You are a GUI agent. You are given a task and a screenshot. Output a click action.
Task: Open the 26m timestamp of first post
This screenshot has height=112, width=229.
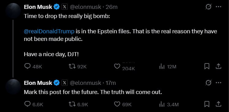[111, 7]
